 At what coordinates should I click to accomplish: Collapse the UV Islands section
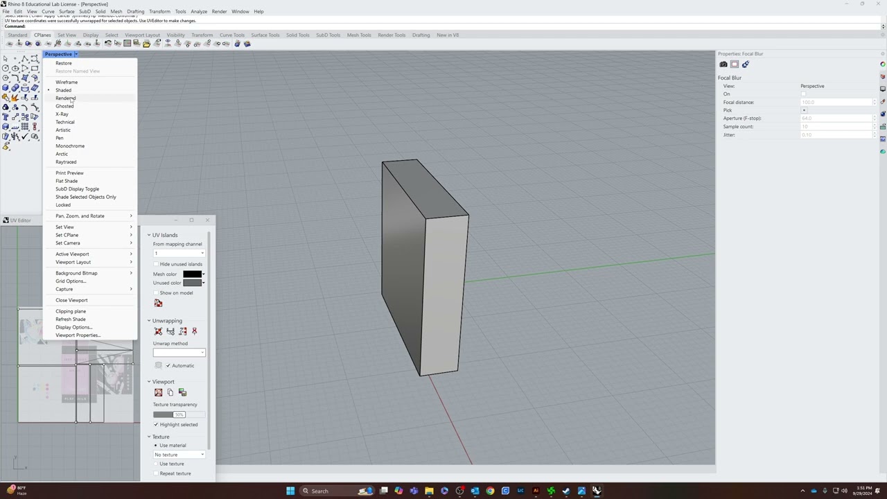148,235
